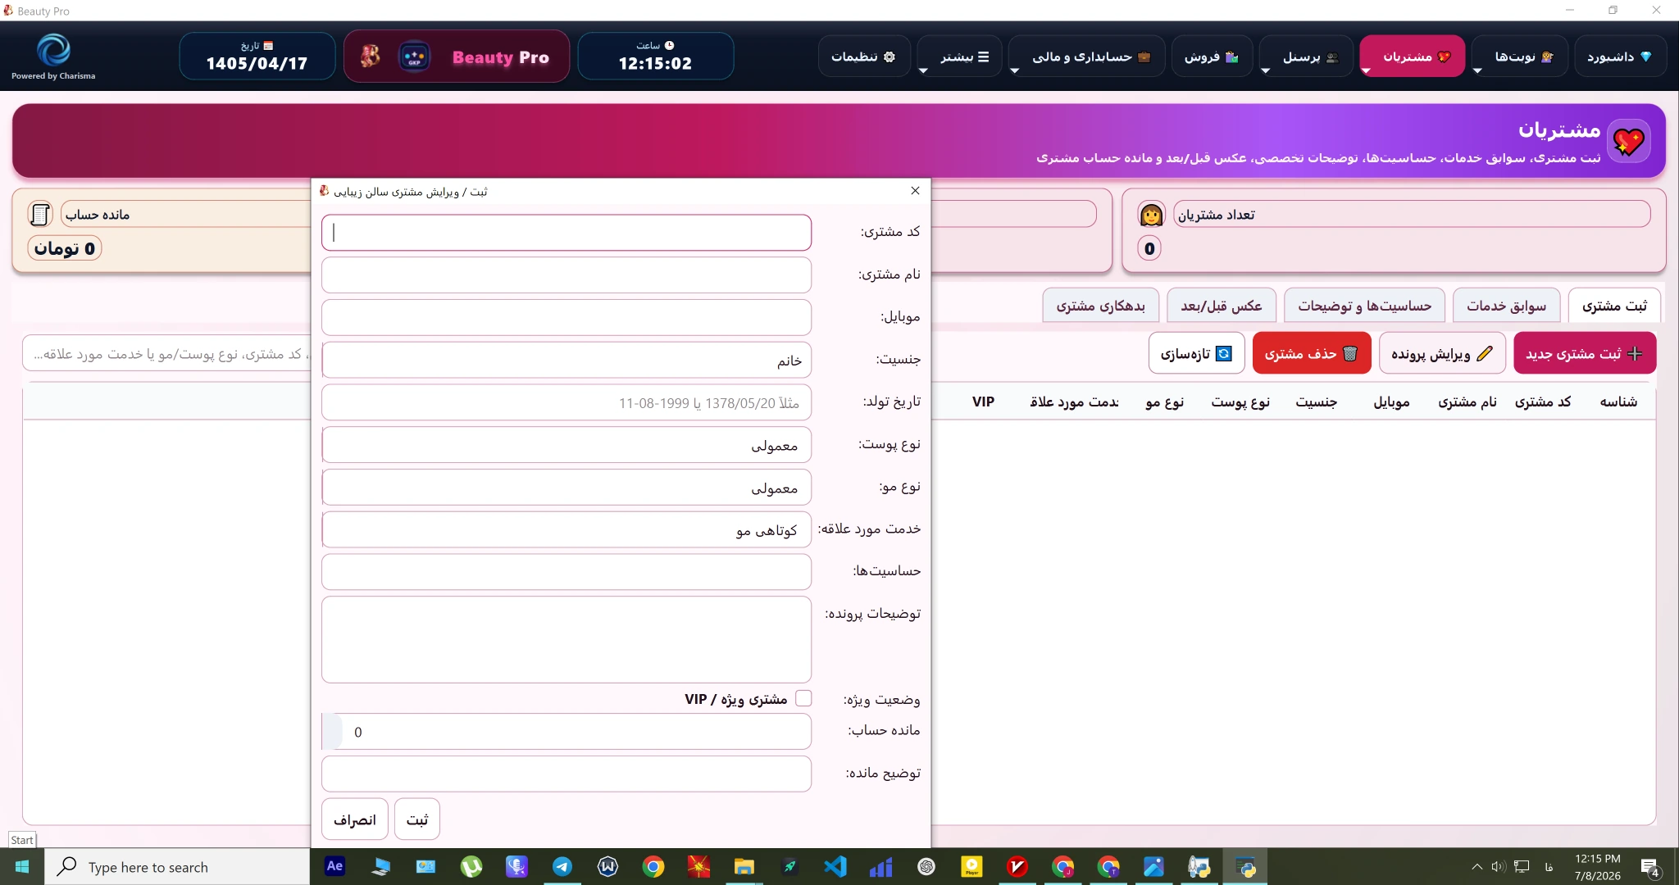This screenshot has width=1679, height=885.
Task: Open the نوع پوست dropdown
Action: click(x=566, y=445)
